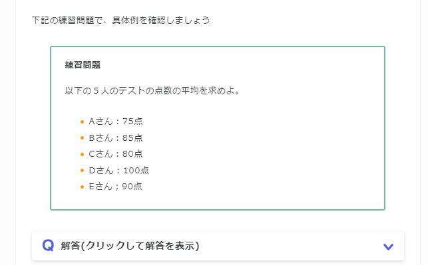Screen dimensions: 428x265
Task: Click the text 解答(クリックして解答を表示)
Action: pyautogui.click(x=130, y=246)
